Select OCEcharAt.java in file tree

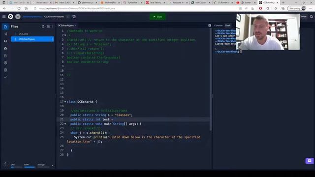pos(32,39)
